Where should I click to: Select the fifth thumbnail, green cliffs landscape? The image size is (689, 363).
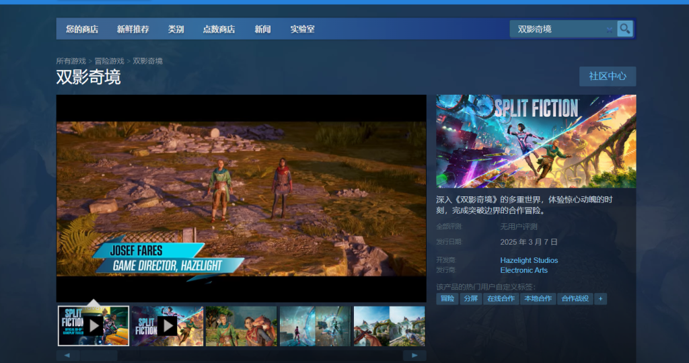(x=390, y=326)
